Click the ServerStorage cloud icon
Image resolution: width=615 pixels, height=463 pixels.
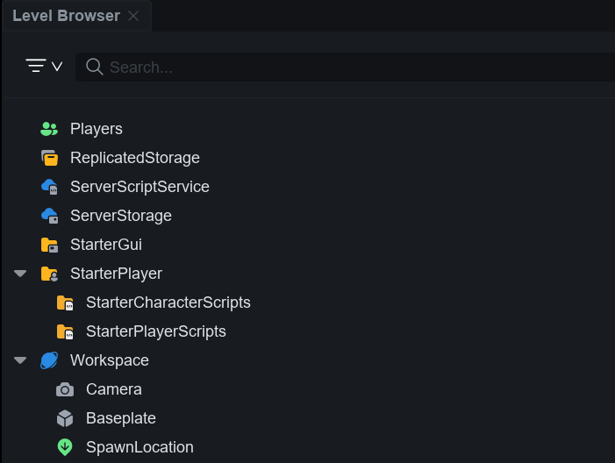point(49,216)
